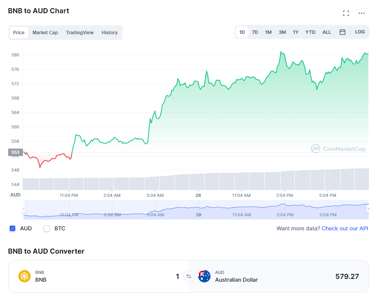Screen dimensions: 376x298
Task: Click the 2:04 PM main axis label
Action: [x=285, y=195]
